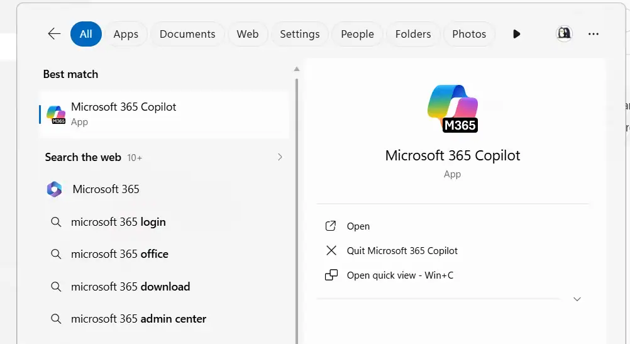This screenshot has width=630, height=344.
Task: Click the small M365 Copilot icon
Action: (56, 114)
